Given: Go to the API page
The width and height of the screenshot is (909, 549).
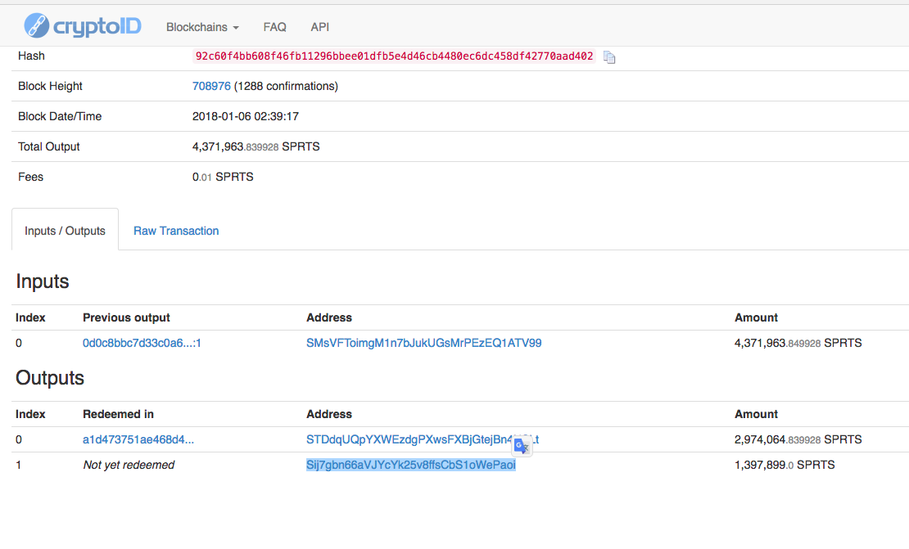Looking at the screenshot, I should [320, 27].
